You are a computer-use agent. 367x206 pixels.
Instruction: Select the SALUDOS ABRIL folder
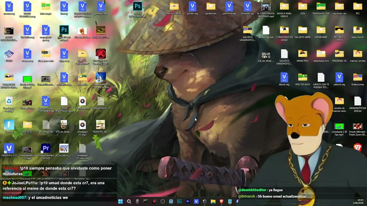(302, 32)
